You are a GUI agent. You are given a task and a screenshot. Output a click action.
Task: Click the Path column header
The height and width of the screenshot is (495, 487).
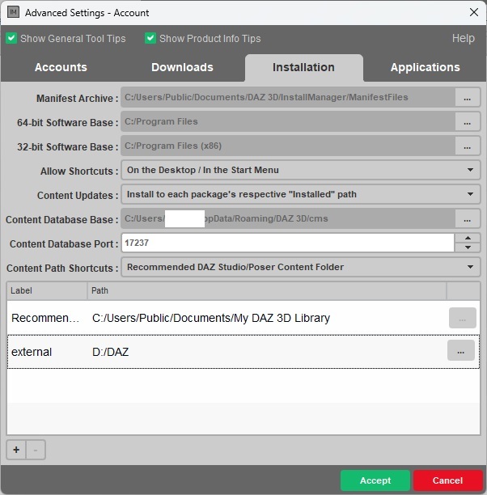click(x=267, y=290)
